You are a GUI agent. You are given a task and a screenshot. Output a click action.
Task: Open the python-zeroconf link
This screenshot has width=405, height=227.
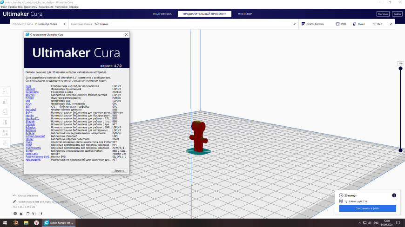[35, 136]
